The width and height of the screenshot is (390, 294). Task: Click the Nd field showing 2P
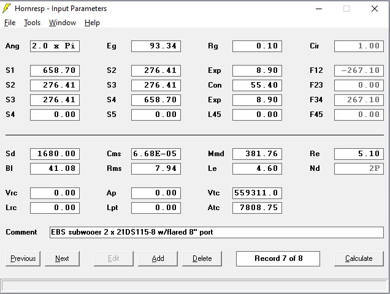click(x=359, y=168)
